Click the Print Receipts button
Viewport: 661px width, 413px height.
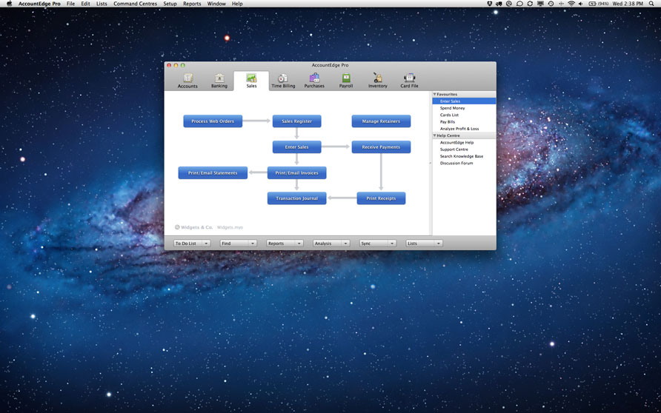[381, 198]
